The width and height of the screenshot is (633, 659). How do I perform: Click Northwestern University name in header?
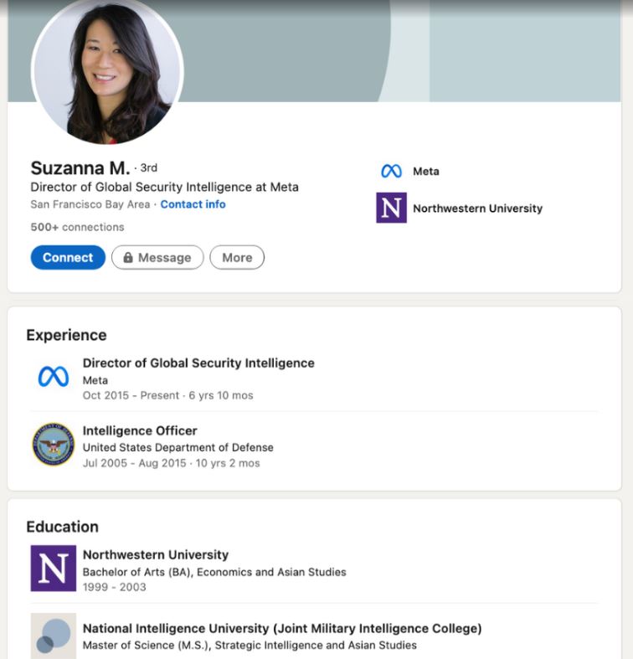477,209
